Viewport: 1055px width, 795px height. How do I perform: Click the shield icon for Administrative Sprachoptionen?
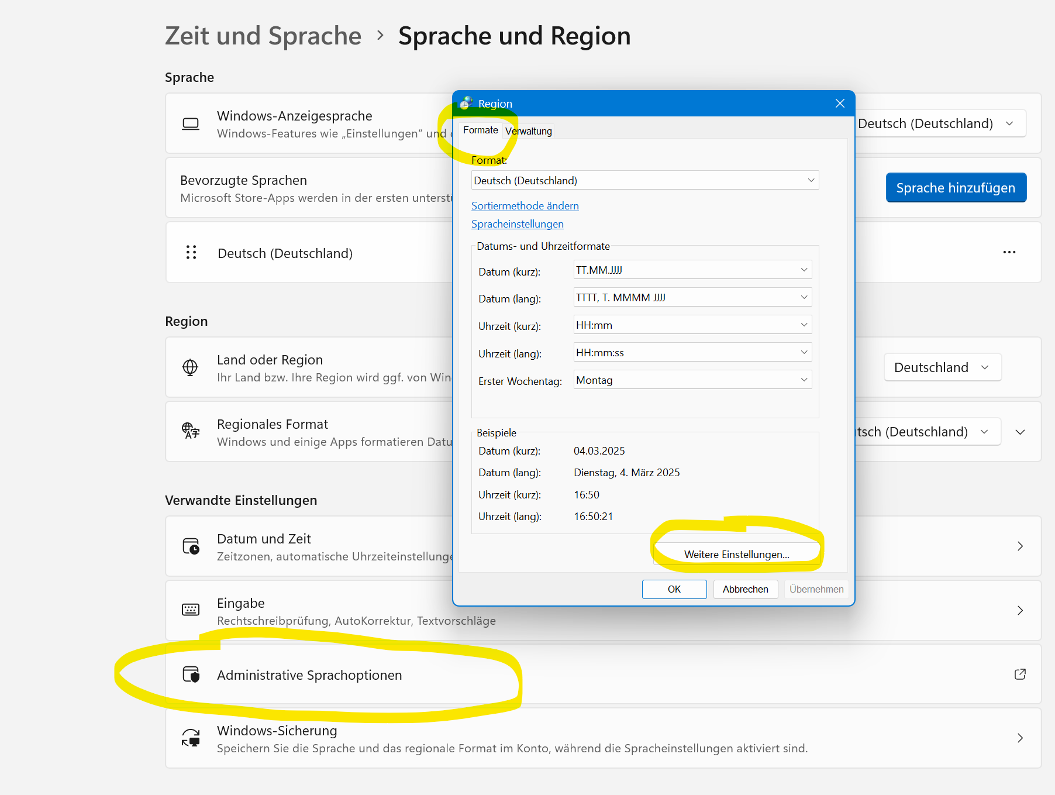point(191,674)
